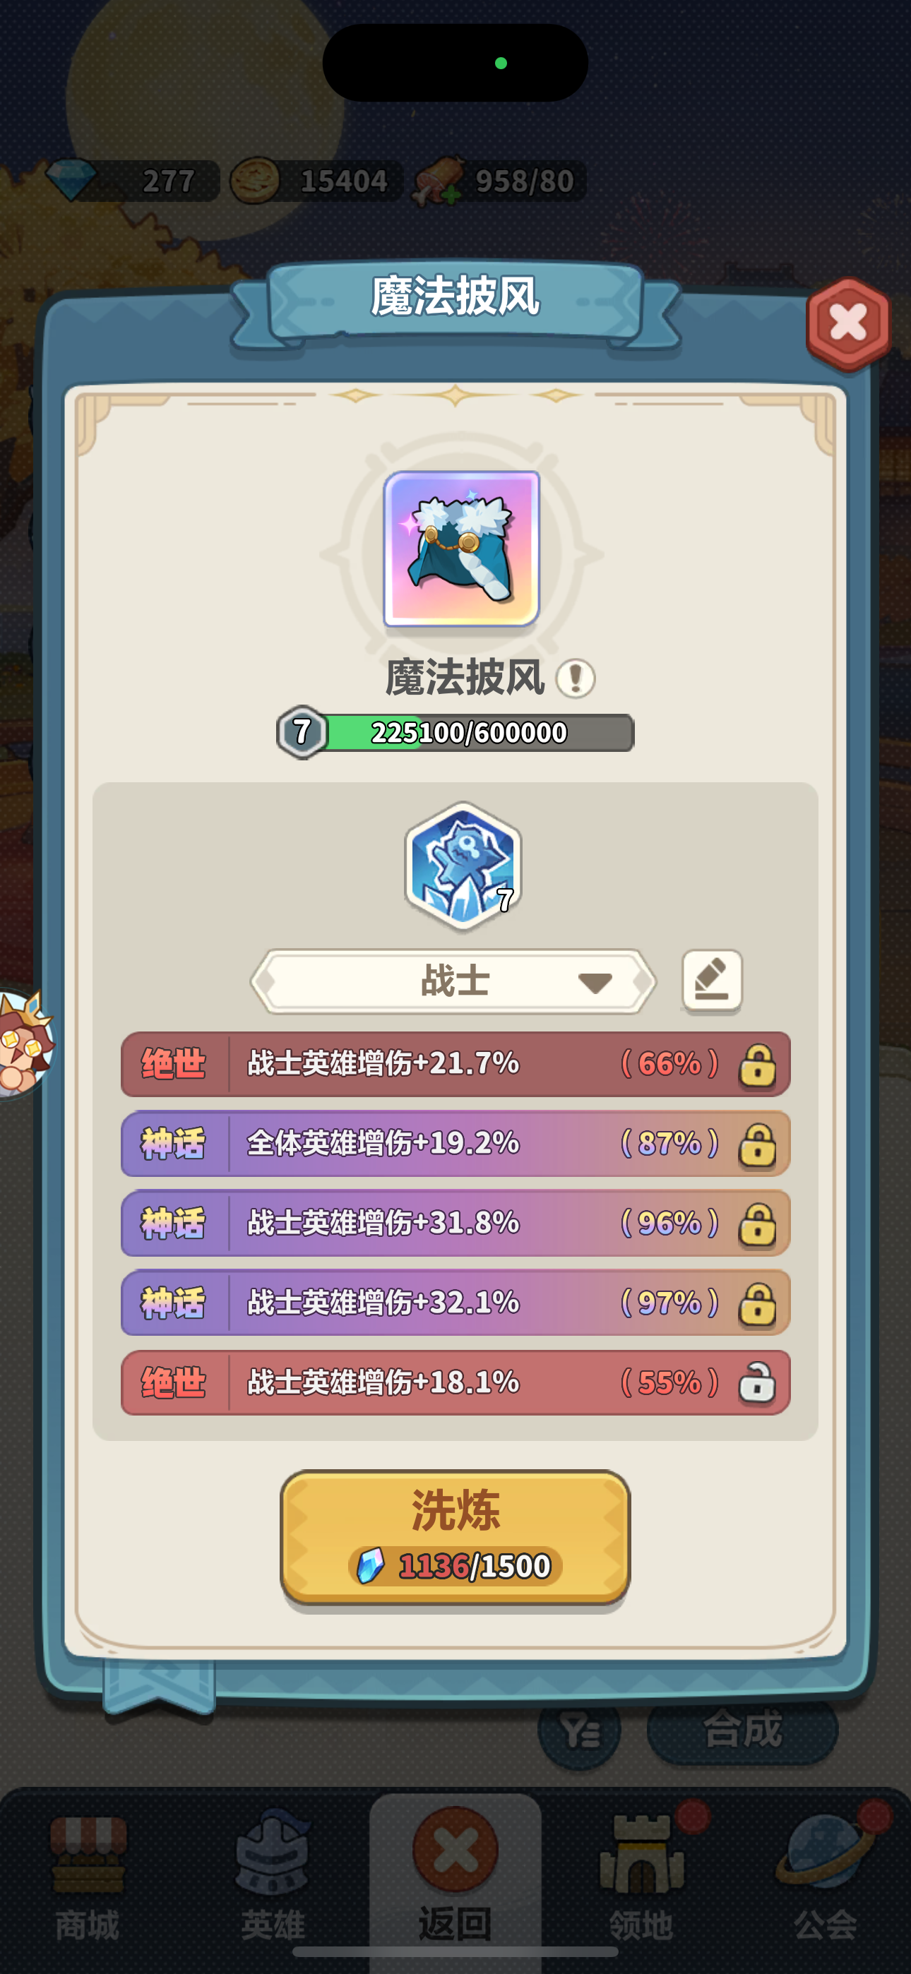Tap the level 7 experience progress bar
The height and width of the screenshot is (1974, 911).
pos(455,733)
